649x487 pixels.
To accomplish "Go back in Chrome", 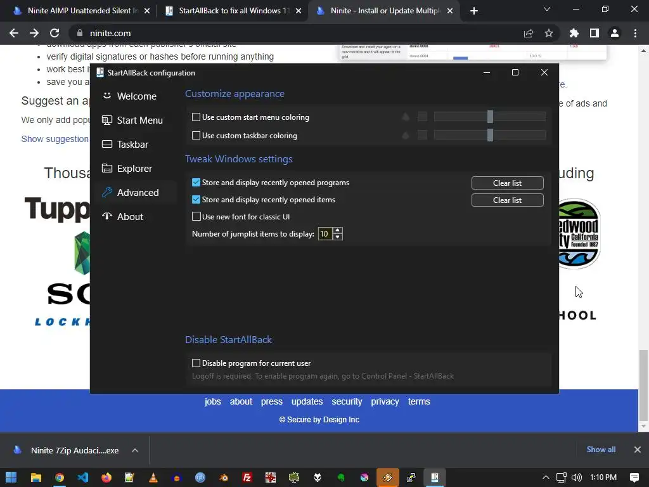I will pyautogui.click(x=14, y=33).
